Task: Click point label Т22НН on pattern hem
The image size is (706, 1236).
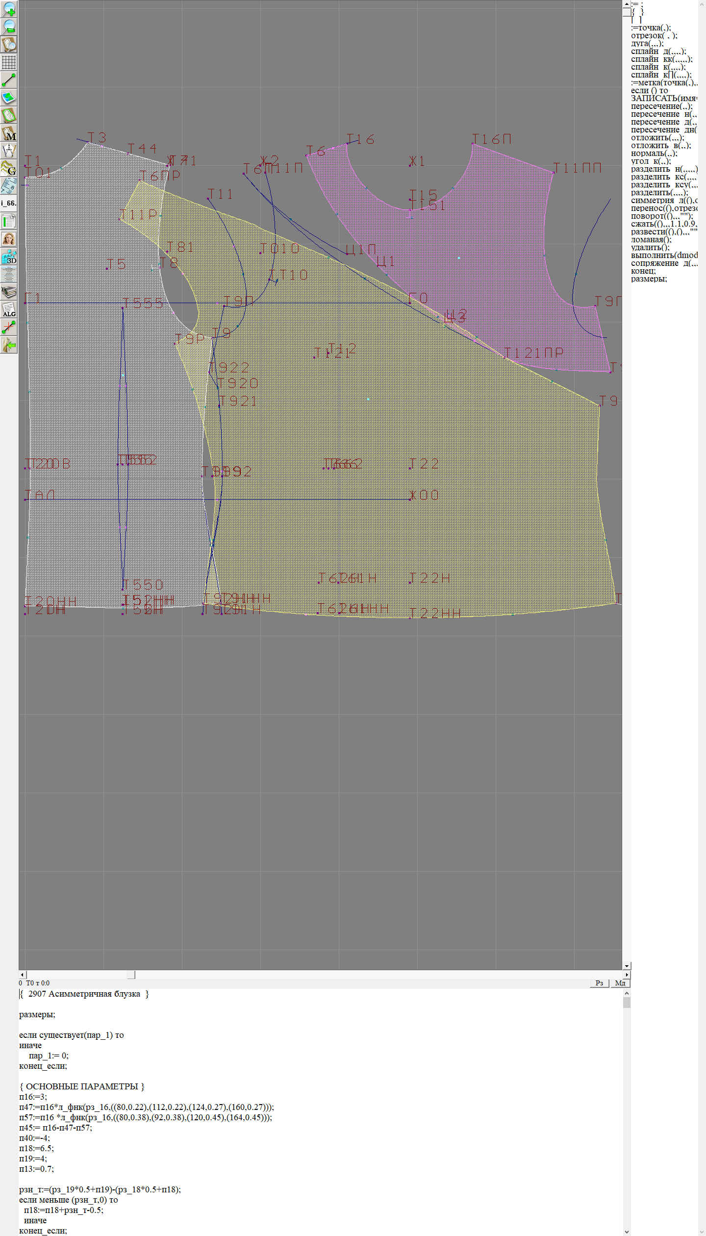Action: point(434,613)
